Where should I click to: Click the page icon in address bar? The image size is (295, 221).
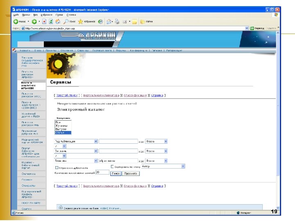[23, 28]
